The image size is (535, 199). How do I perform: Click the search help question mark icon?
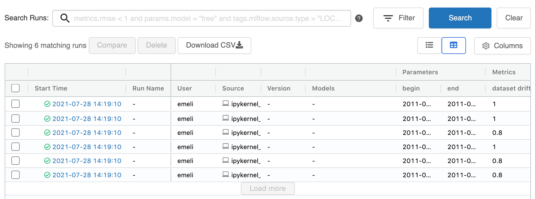[x=359, y=18]
